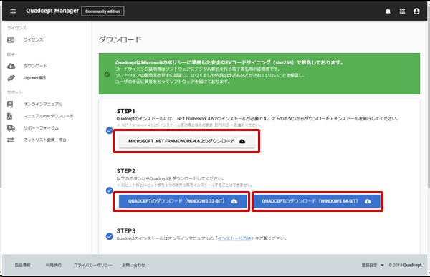Open お問い合わせ in the footer
This screenshot has height=277, width=430.
pos(133,266)
